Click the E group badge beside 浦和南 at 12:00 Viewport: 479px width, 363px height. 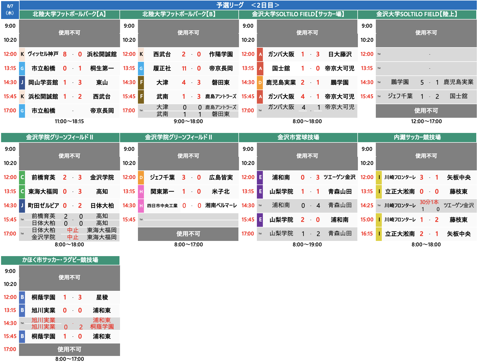pos(260,177)
